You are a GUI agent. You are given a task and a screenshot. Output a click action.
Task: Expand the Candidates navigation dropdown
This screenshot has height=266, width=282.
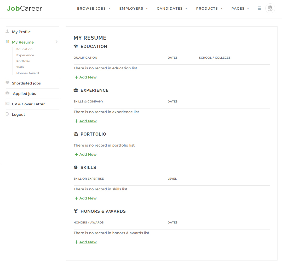point(172,9)
